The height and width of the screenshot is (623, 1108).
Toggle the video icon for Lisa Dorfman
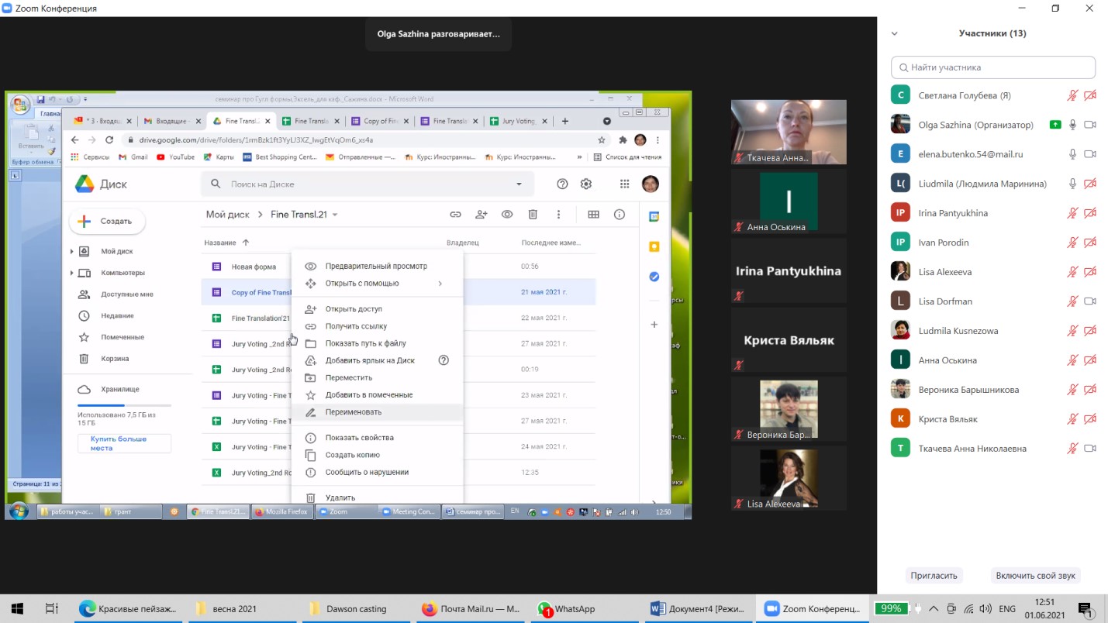pos(1089,301)
